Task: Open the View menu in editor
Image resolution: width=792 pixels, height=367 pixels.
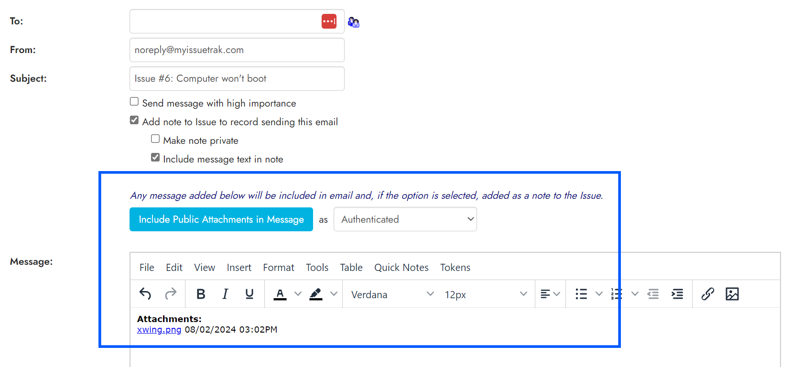Action: pos(205,268)
